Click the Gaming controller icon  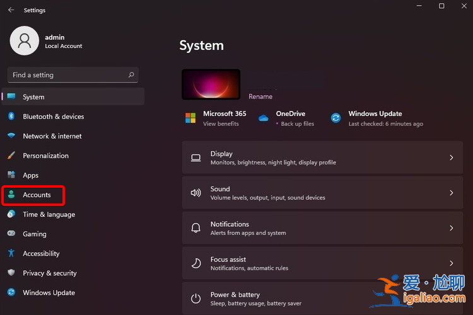(11, 233)
